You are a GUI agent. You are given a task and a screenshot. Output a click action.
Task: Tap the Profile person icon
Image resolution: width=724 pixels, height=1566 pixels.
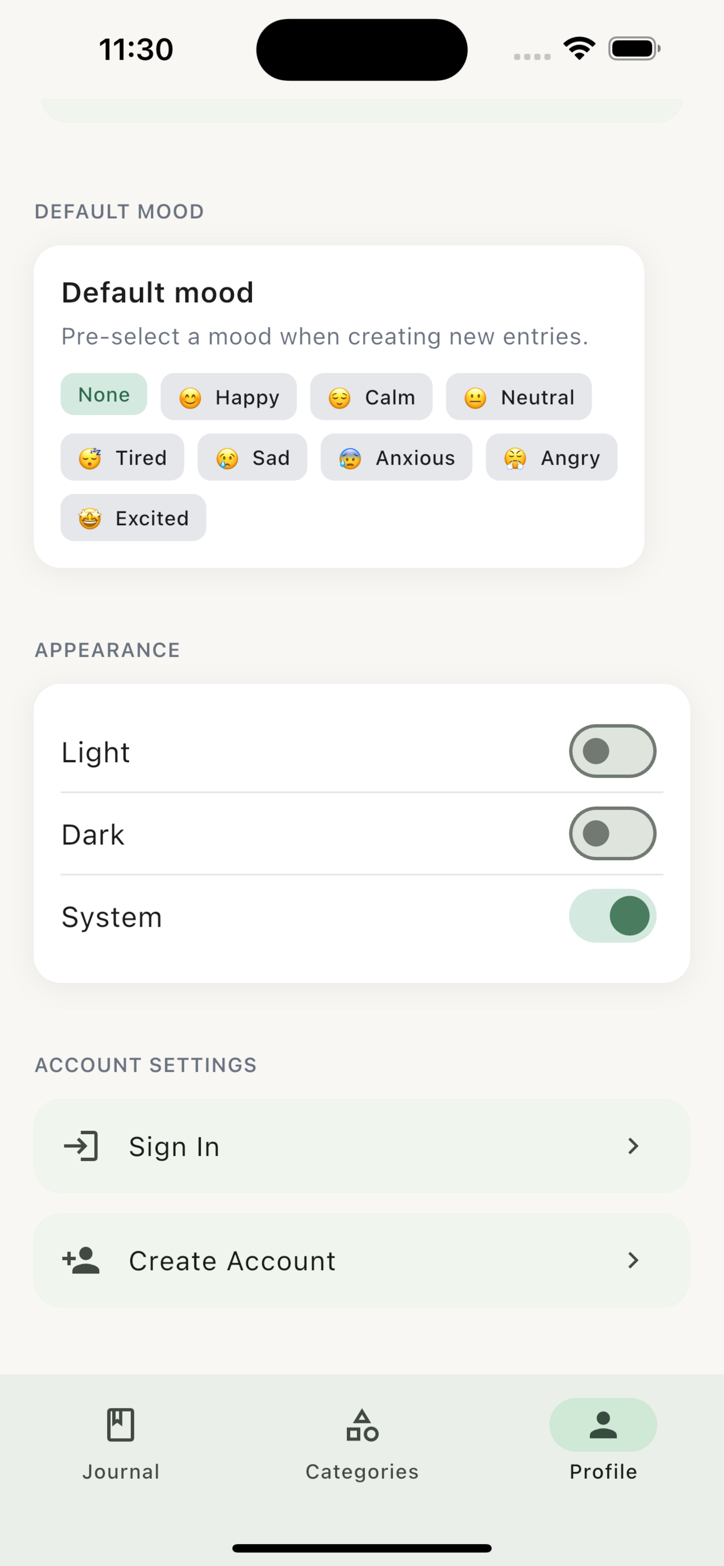[x=603, y=1425]
